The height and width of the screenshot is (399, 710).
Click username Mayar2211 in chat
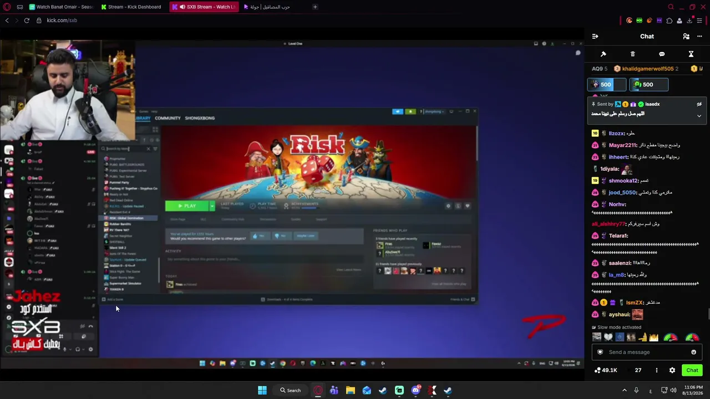tap(622, 145)
